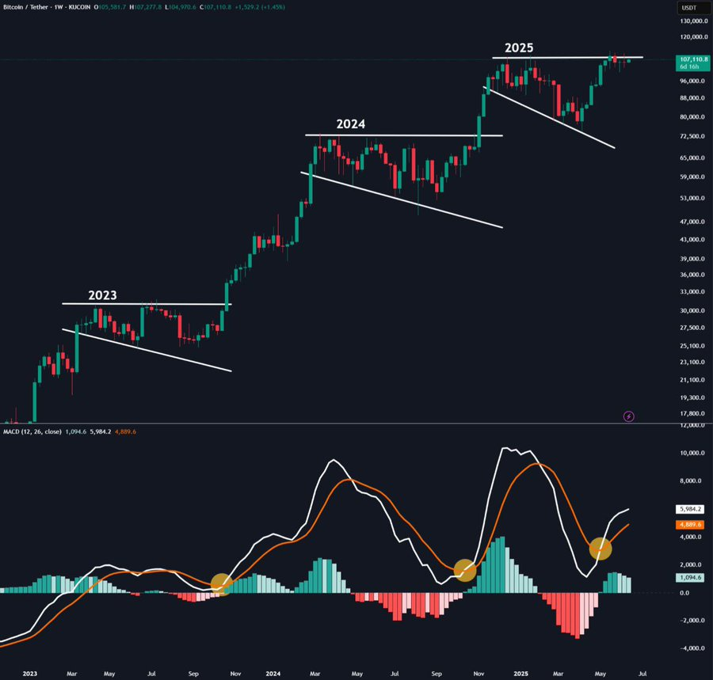Click the 2025 label on the time axis

pos(520,674)
